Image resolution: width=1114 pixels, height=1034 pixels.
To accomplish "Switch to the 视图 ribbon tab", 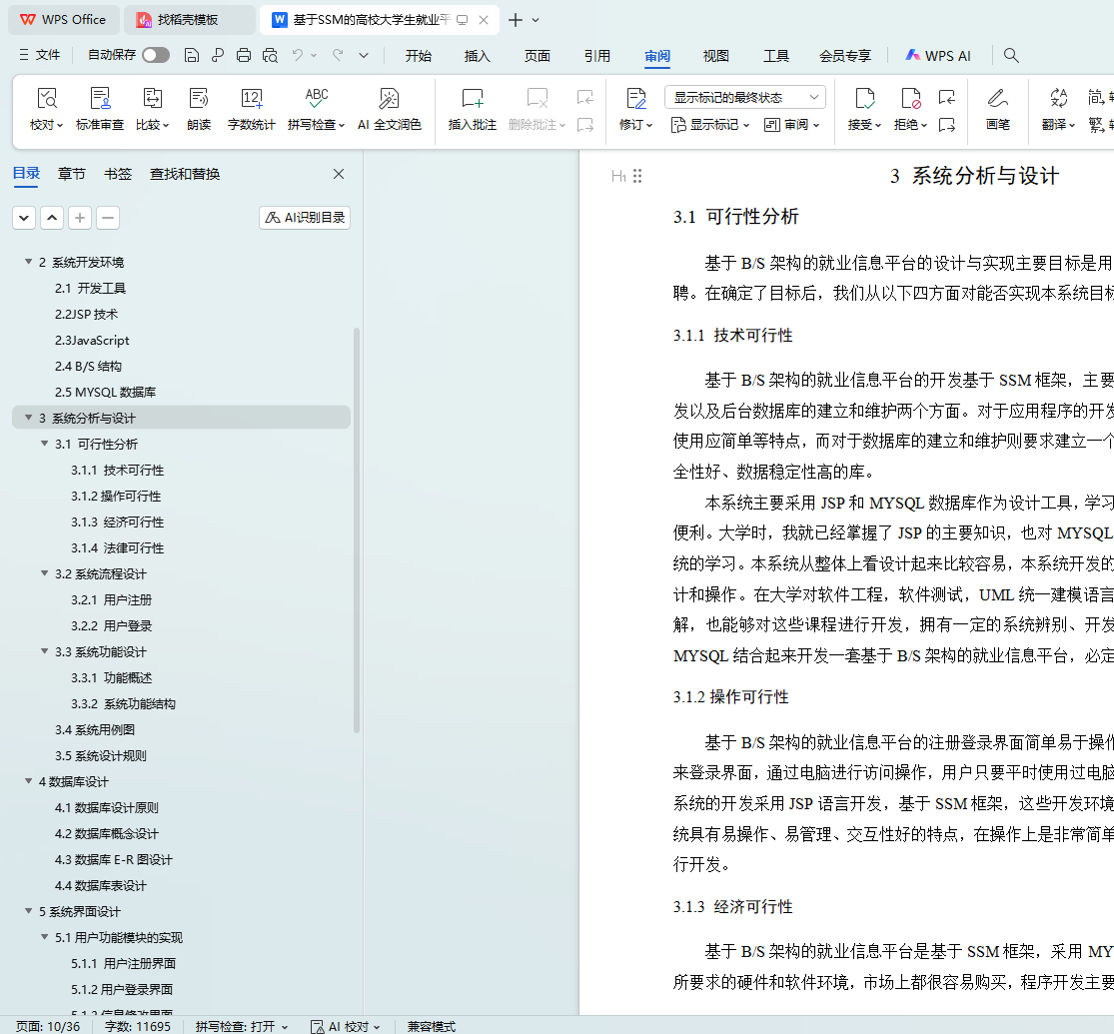I will (x=716, y=56).
